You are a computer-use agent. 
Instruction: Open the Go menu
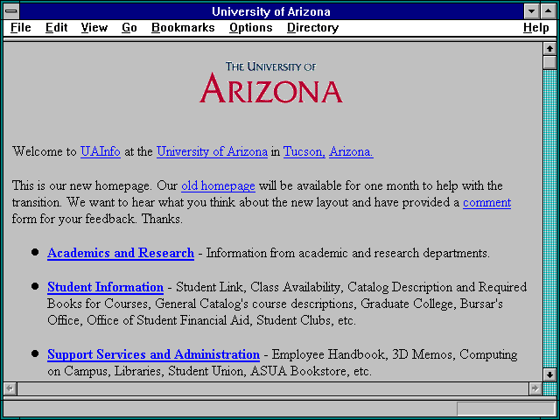[129, 27]
